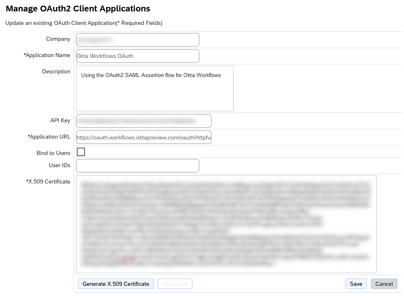Screen dimensions: 404x296
Task: Cancel the OAuth client update
Action: click(x=384, y=284)
